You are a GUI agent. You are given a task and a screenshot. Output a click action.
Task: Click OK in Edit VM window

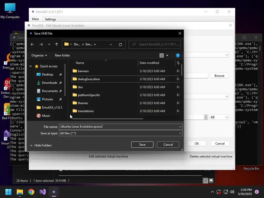coord(197,143)
